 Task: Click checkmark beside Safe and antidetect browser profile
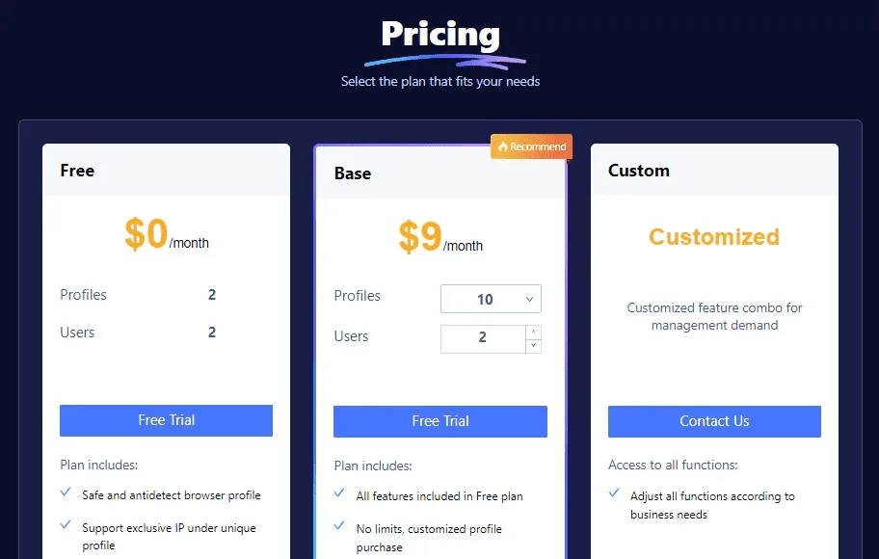66,492
